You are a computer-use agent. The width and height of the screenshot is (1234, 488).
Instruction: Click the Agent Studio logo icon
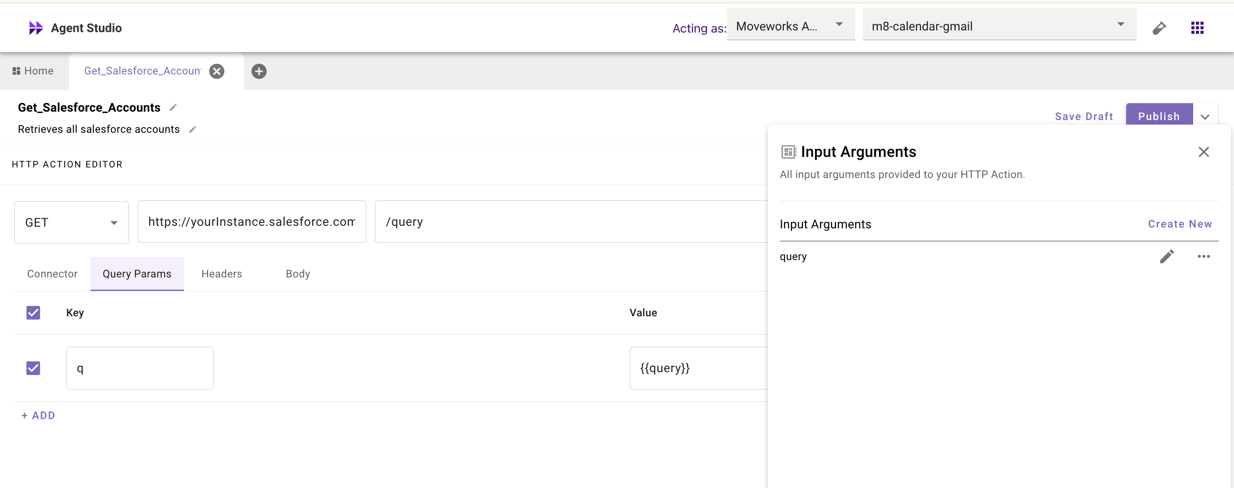pyautogui.click(x=36, y=28)
